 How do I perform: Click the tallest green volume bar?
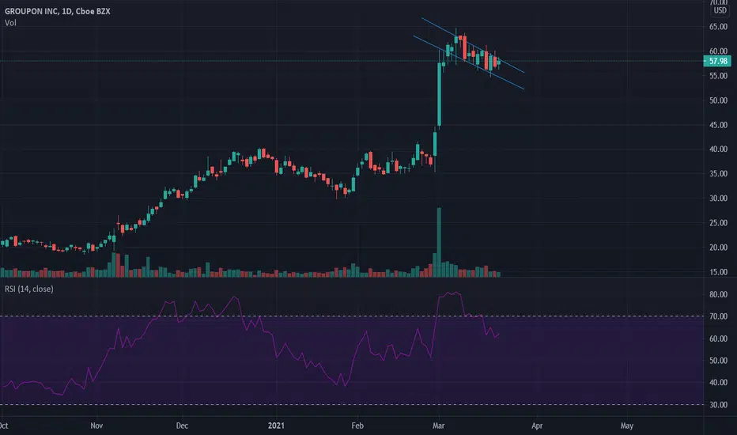(439, 242)
